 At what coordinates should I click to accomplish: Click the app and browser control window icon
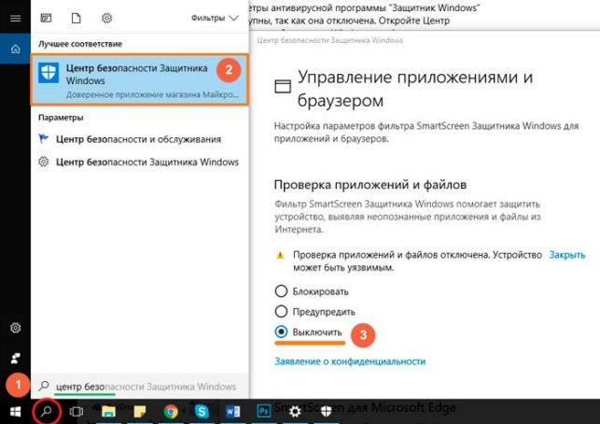[x=283, y=86]
